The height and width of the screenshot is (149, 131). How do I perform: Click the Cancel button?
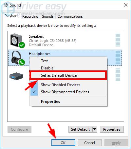(x=90, y=143)
